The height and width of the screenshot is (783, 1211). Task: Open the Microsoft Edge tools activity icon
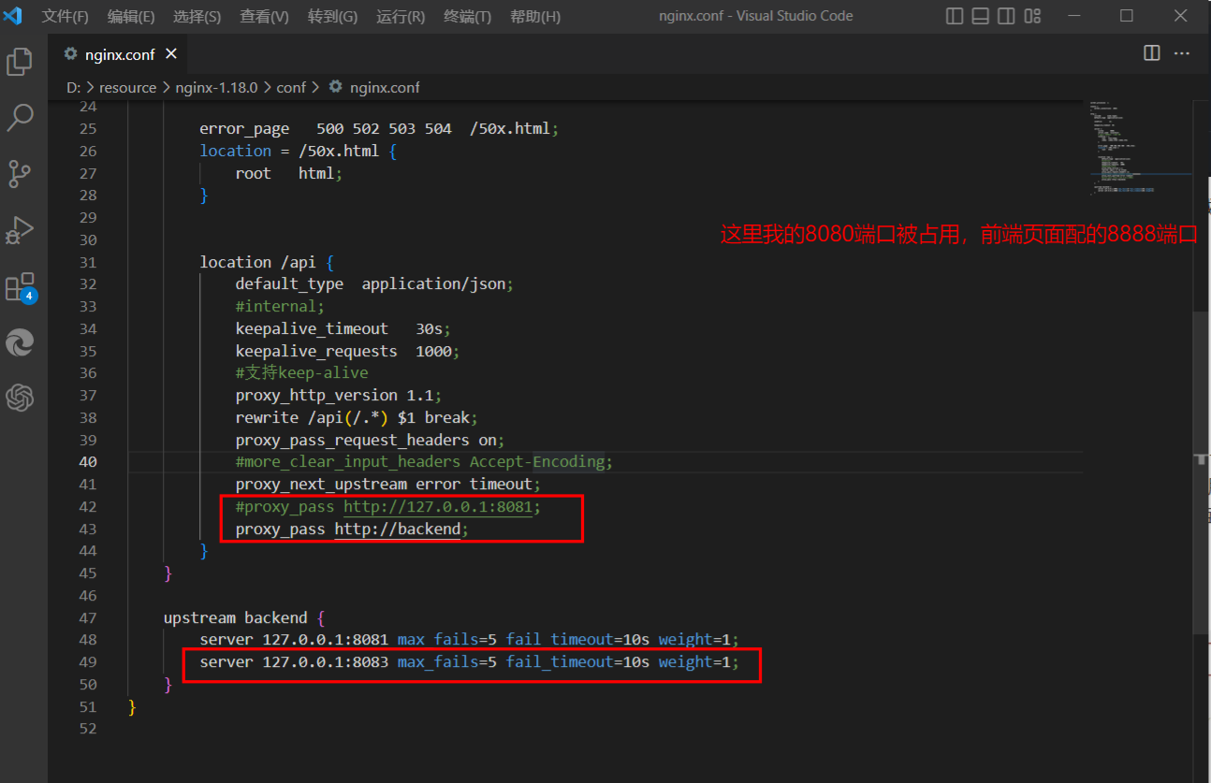20,342
